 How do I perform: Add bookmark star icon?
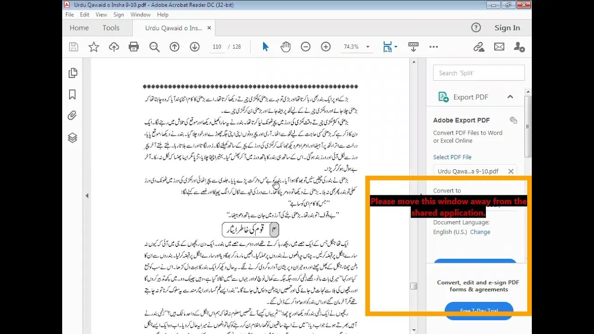click(94, 47)
